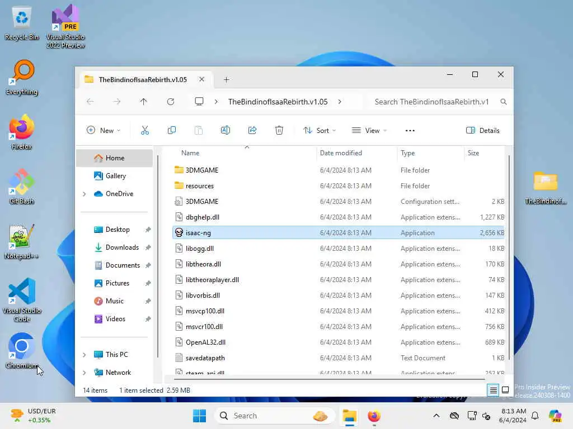Expand This PC tree node
The width and height of the screenshot is (573, 429).
[84, 355]
